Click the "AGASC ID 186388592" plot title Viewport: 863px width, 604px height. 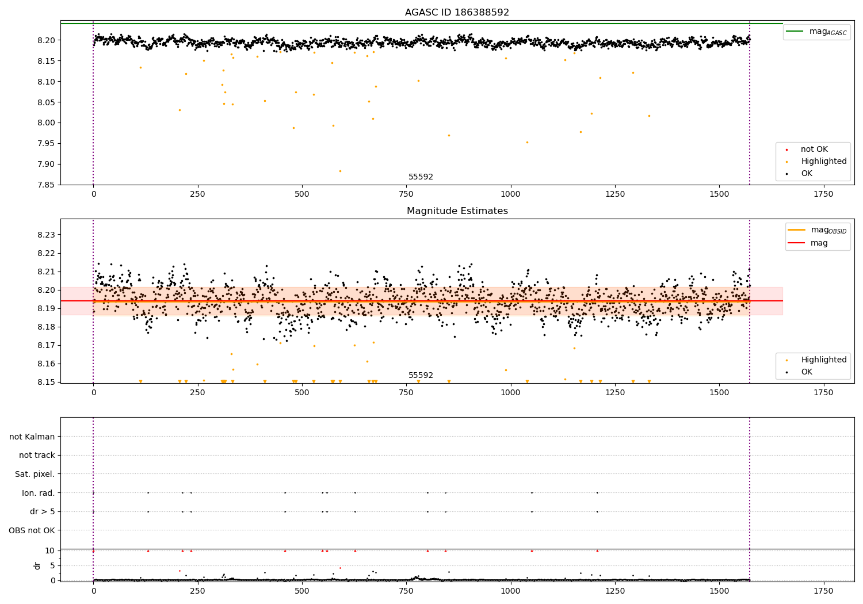tap(457, 13)
